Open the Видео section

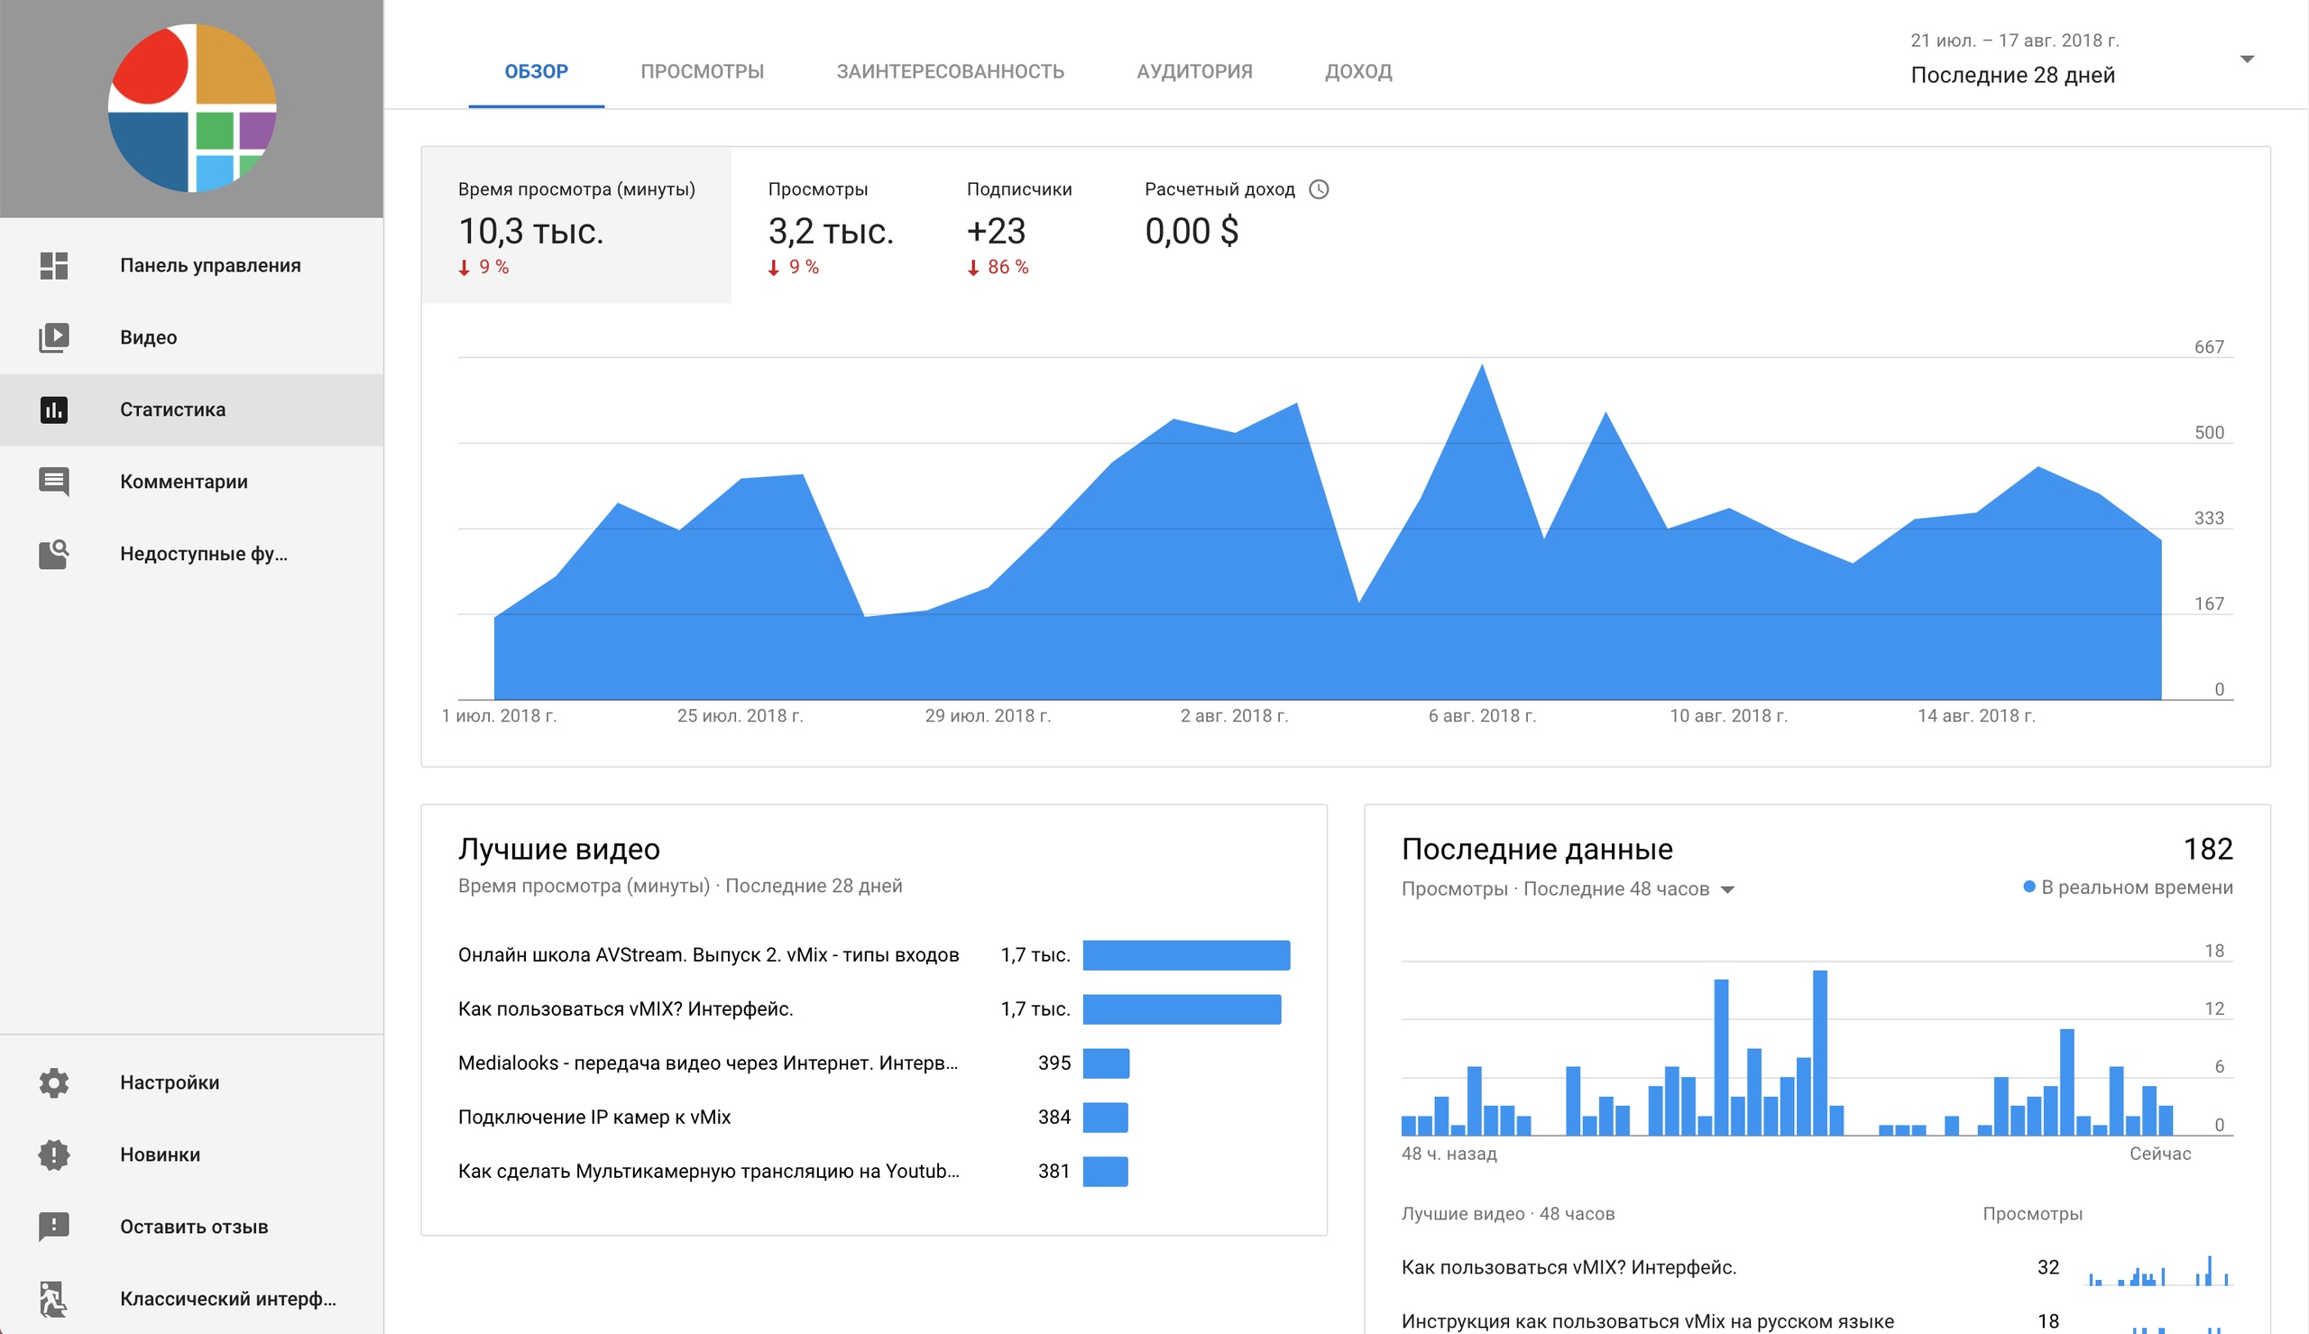click(191, 337)
